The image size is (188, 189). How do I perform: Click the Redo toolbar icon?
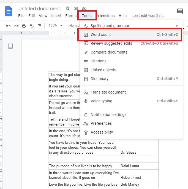point(16,26)
